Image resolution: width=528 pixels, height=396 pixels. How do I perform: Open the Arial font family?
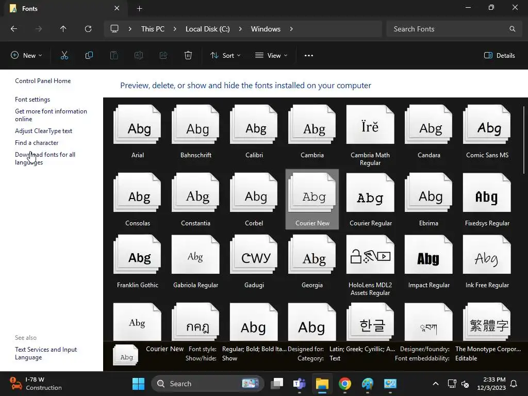pos(137,131)
